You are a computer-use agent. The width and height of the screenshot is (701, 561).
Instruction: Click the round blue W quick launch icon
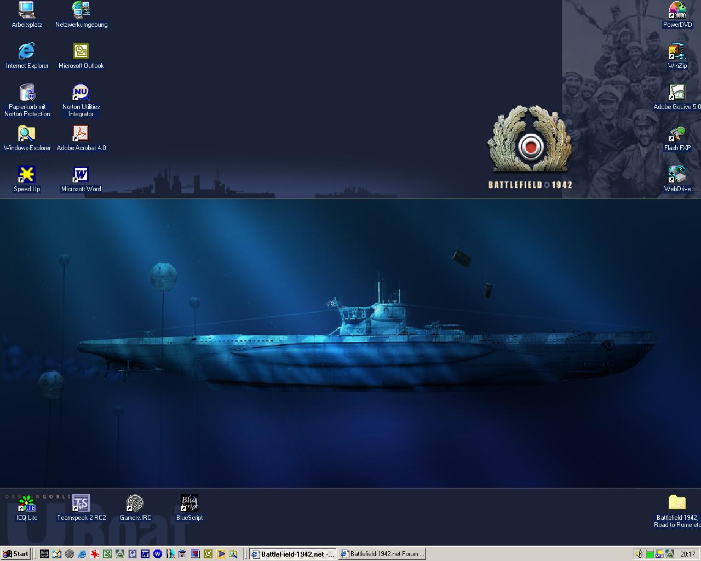point(158,554)
